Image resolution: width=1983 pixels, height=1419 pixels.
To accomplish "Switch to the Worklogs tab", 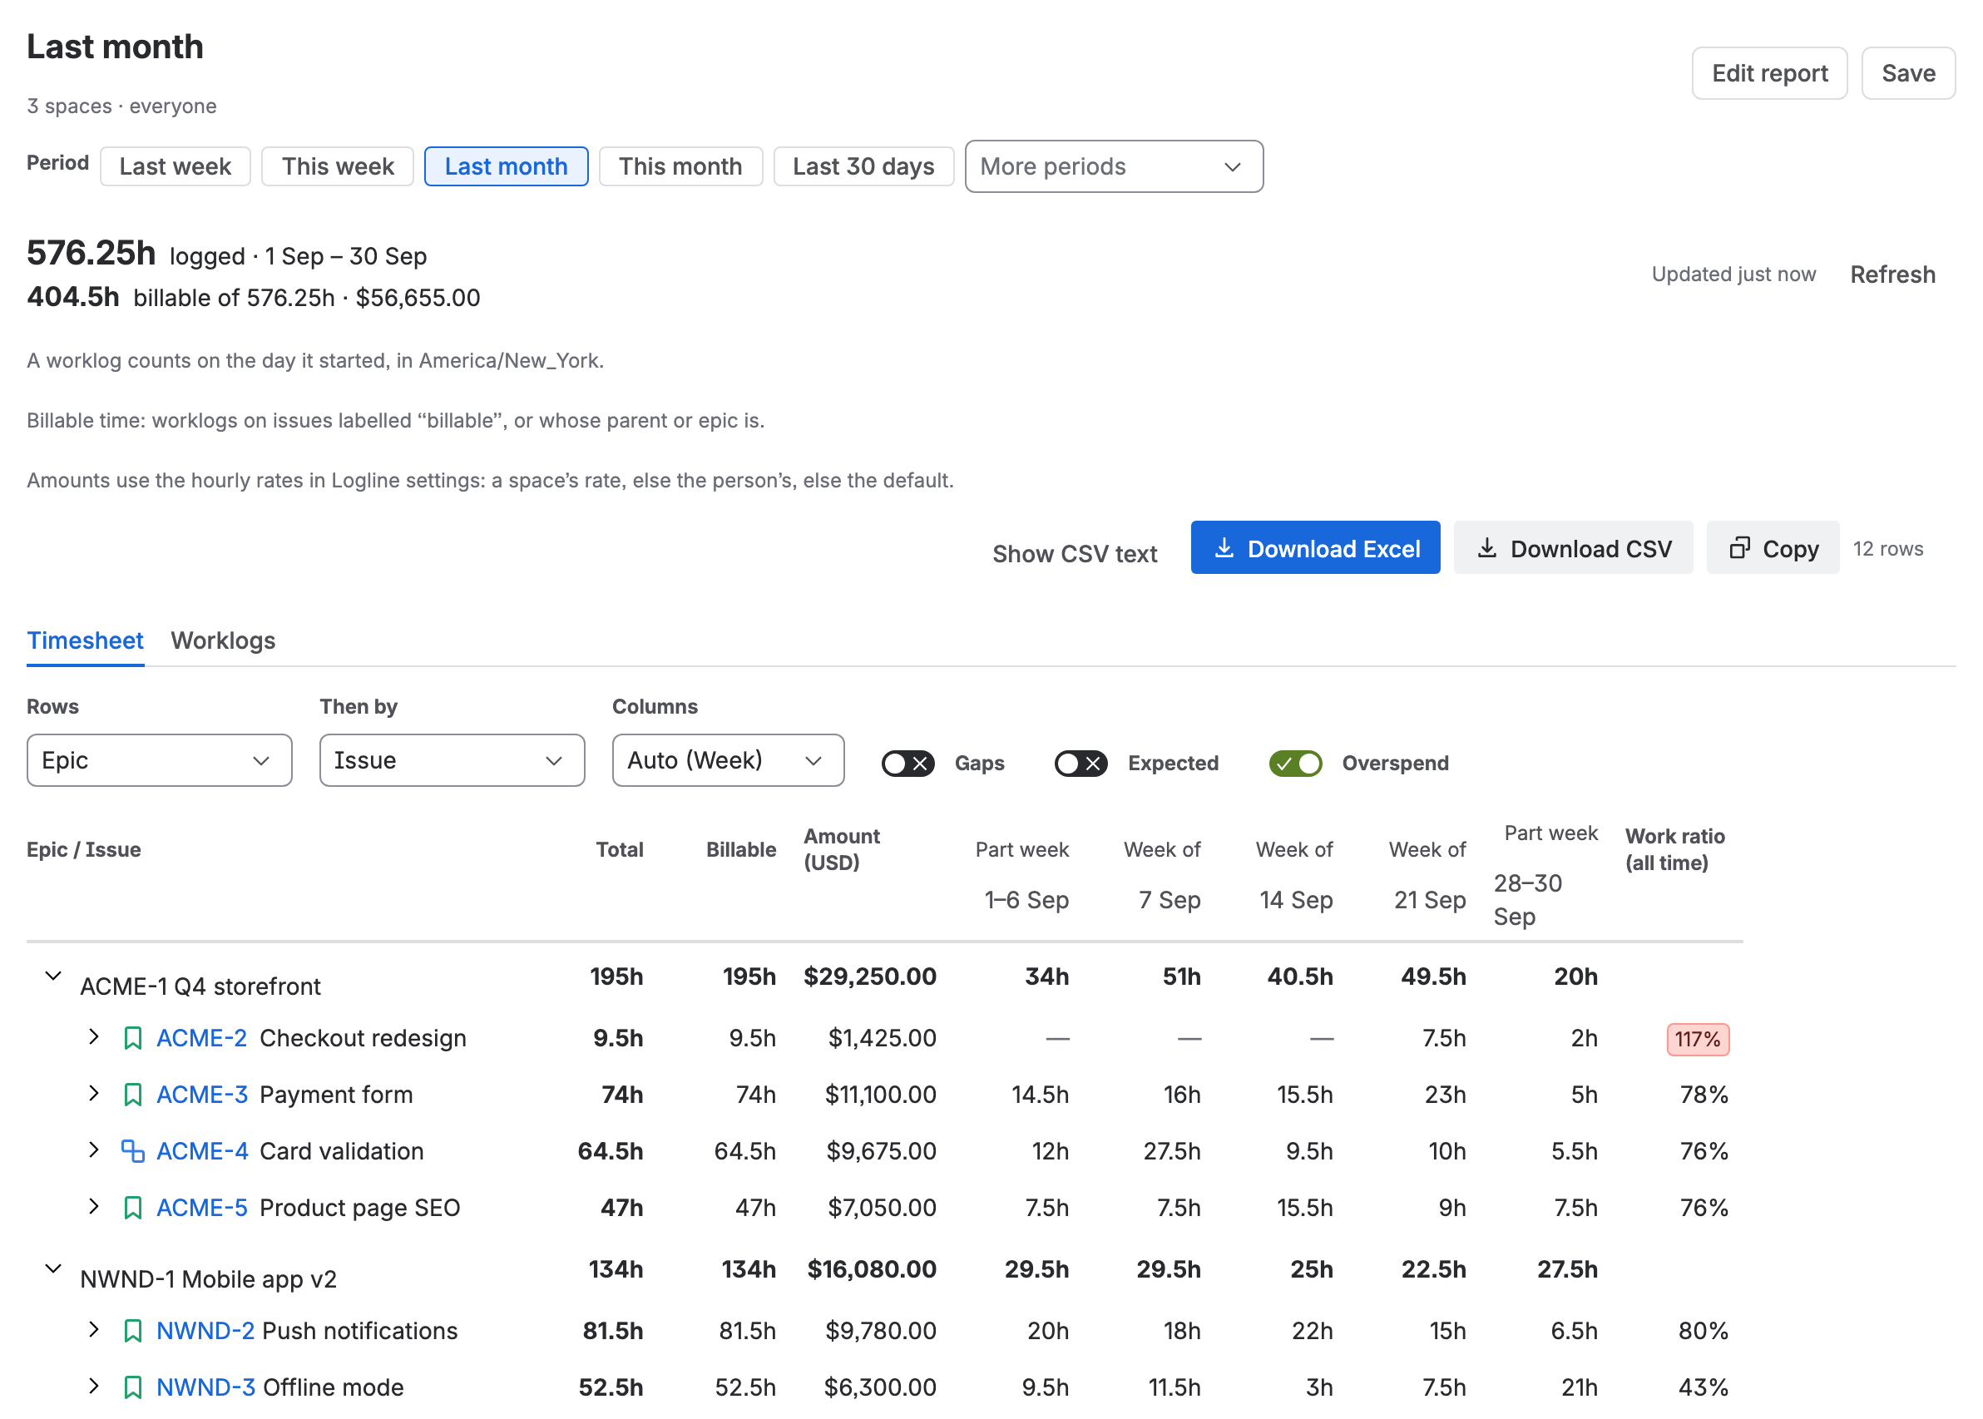I will (x=223, y=640).
